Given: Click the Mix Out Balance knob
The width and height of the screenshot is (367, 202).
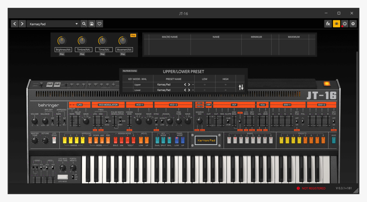Looking at the screenshot, I should [45, 121].
